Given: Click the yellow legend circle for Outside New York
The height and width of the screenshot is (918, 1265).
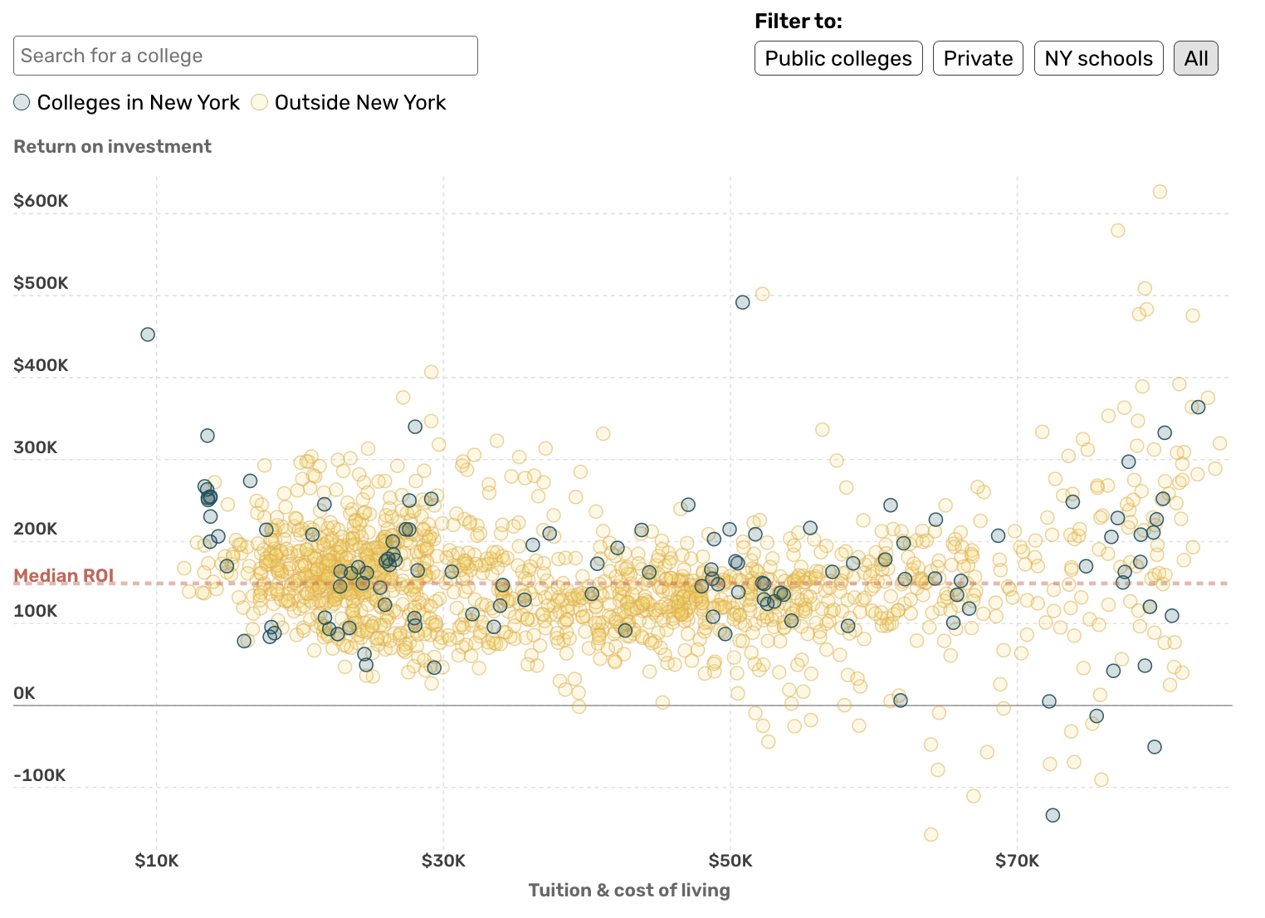Looking at the screenshot, I should click(x=259, y=102).
